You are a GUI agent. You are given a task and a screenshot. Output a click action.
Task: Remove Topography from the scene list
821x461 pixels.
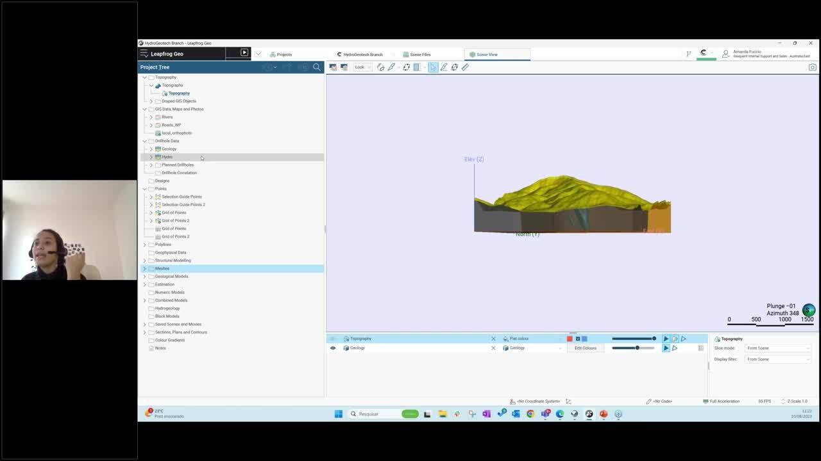(493, 339)
